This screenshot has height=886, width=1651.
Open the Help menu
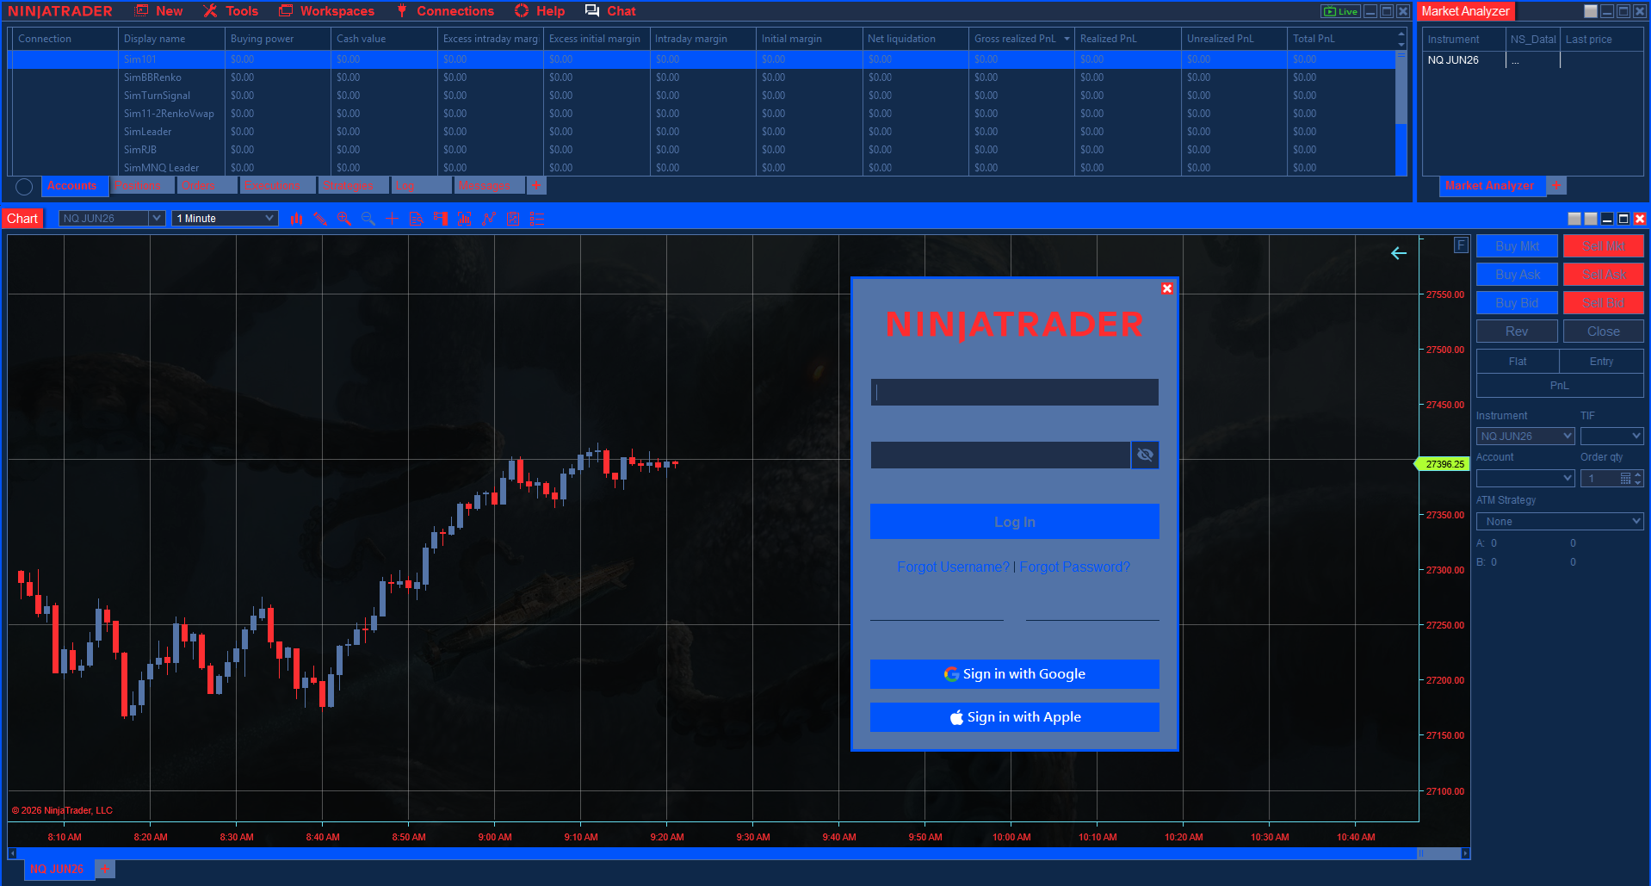click(540, 11)
